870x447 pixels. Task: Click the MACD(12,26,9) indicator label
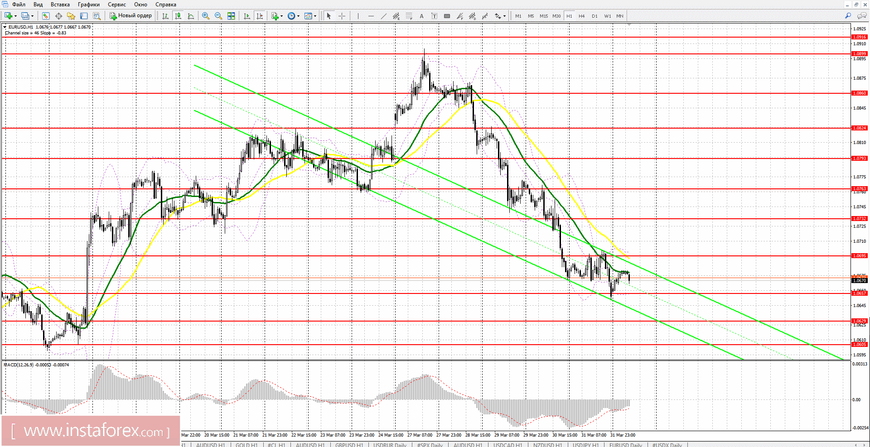[36, 365]
